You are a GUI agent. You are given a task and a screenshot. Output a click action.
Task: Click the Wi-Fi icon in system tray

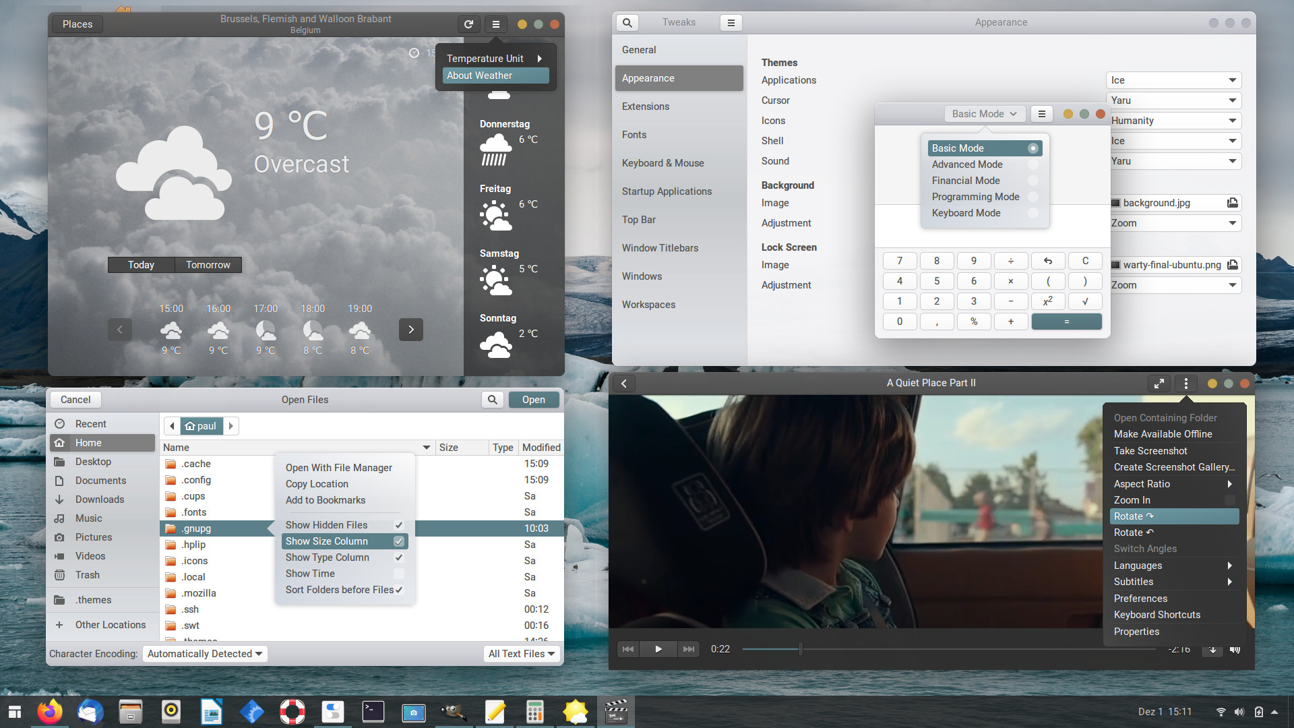(x=1221, y=712)
